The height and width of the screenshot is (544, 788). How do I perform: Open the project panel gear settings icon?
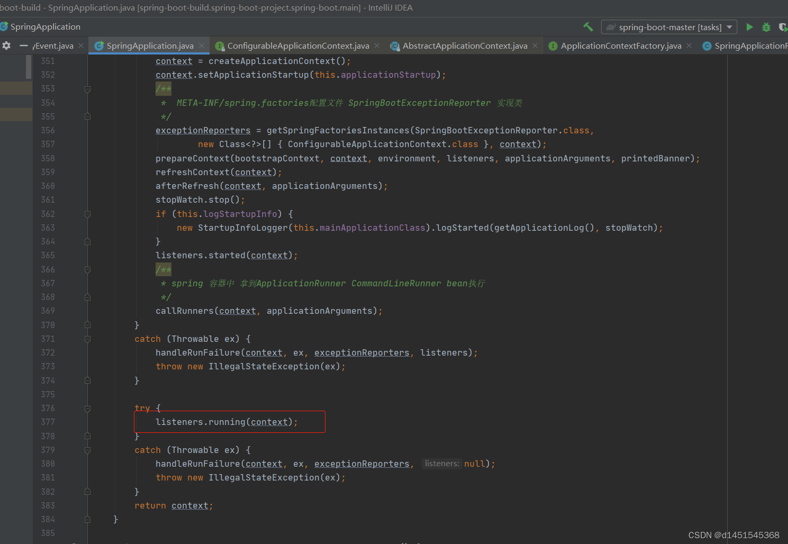point(6,46)
